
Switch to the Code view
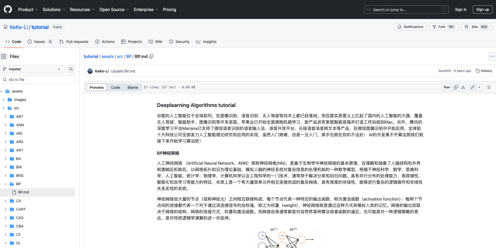tap(115, 87)
